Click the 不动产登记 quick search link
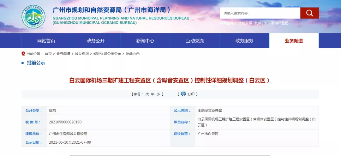 (279, 23)
